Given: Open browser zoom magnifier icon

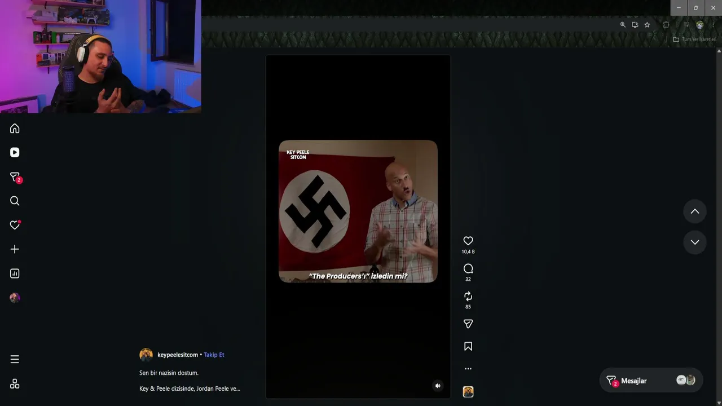Looking at the screenshot, I should coord(623,25).
